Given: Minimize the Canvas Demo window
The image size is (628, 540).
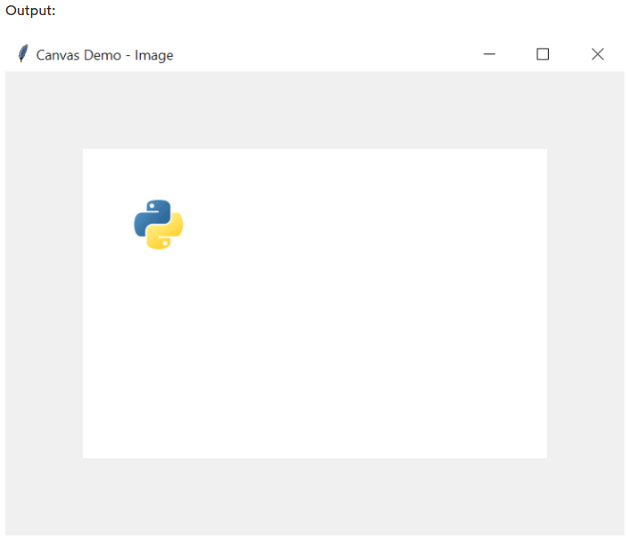Looking at the screenshot, I should point(489,54).
